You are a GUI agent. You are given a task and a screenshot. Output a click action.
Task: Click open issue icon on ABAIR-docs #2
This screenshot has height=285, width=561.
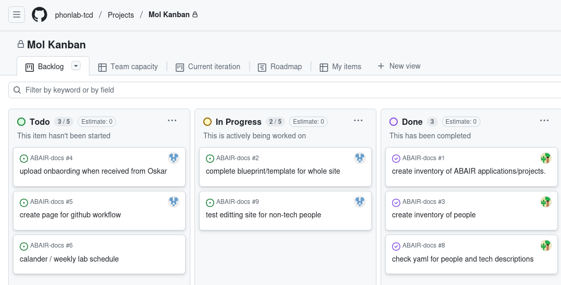tap(210, 159)
